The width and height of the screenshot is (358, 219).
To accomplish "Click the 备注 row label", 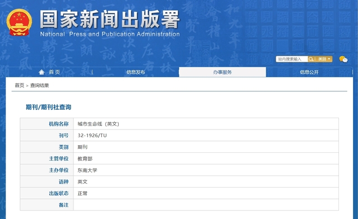I will [x=64, y=205].
